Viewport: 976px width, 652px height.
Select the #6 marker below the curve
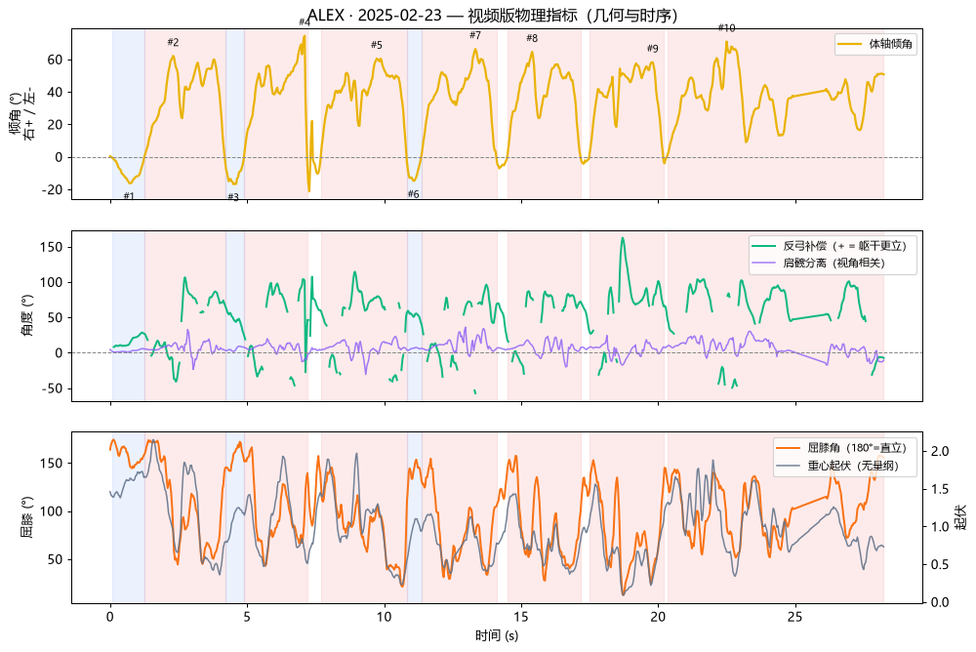point(413,194)
